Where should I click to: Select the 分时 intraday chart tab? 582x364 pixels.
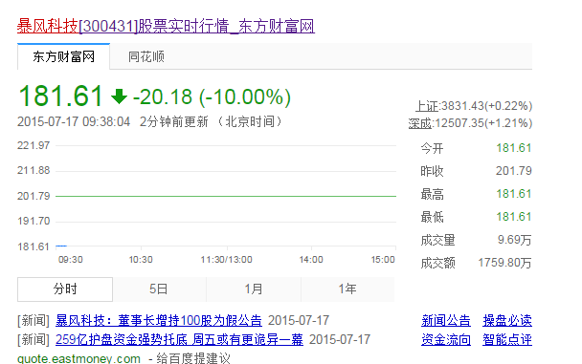click(65, 289)
